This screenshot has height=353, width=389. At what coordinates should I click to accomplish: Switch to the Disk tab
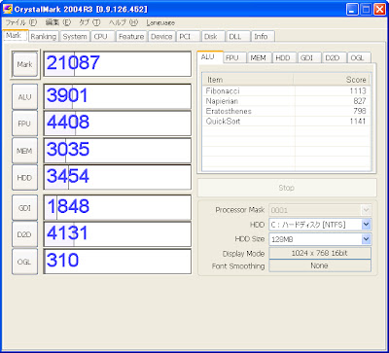pyautogui.click(x=213, y=37)
